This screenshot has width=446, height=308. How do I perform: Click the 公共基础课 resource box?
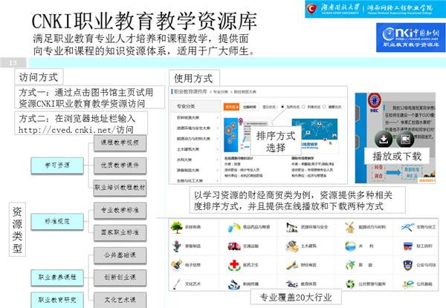(x=120, y=255)
